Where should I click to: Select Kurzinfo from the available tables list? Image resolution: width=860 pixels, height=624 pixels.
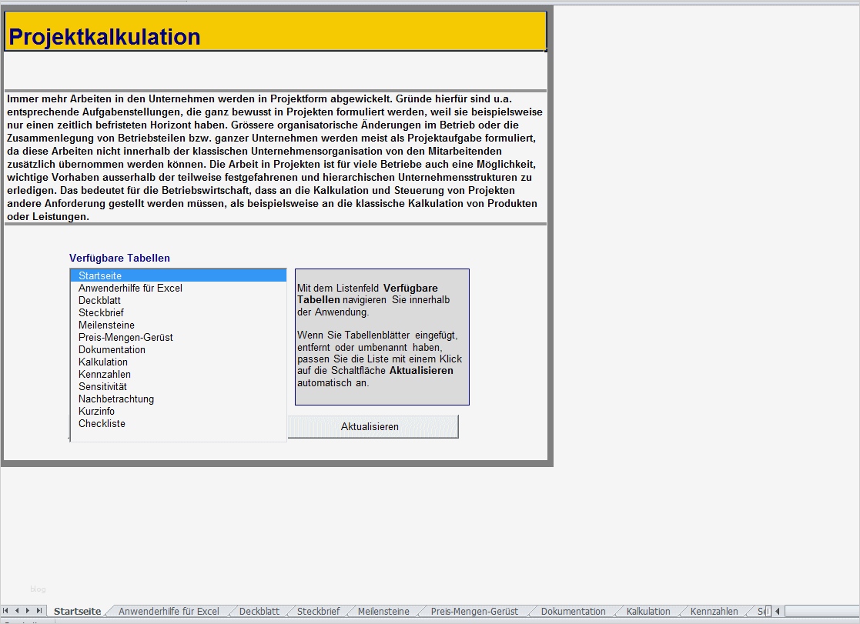pyautogui.click(x=96, y=411)
